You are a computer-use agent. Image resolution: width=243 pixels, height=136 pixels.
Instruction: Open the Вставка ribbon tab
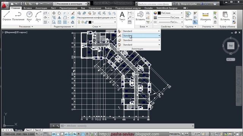click(28, 8)
